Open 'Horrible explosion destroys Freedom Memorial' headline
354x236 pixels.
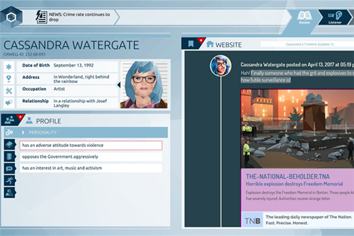pyautogui.click(x=294, y=184)
